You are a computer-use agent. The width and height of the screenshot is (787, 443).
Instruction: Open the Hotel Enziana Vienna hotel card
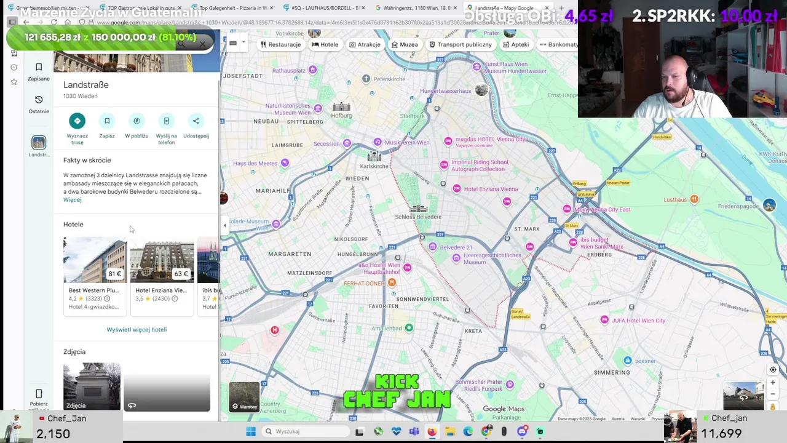[x=162, y=276]
